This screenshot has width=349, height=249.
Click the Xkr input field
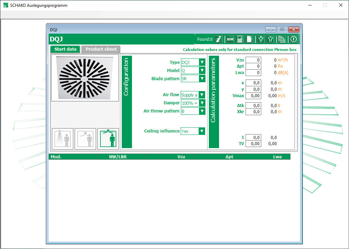tap(253, 112)
